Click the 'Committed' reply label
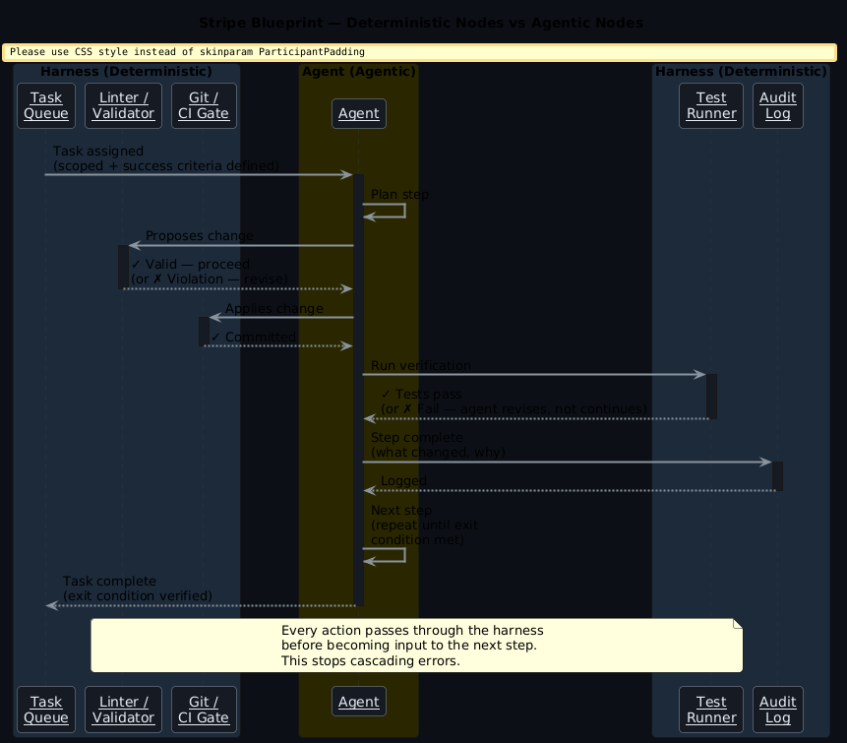 tap(254, 338)
